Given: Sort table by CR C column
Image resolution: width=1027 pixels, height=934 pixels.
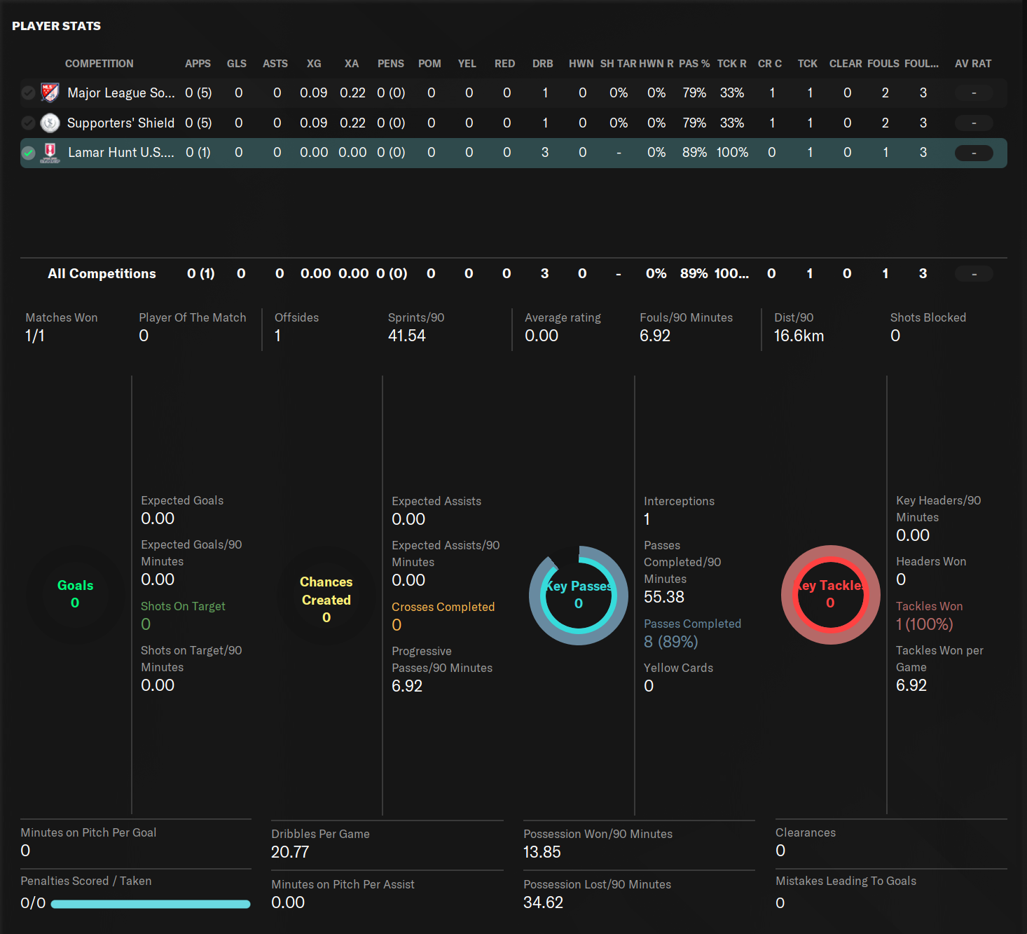Looking at the screenshot, I should point(770,64).
